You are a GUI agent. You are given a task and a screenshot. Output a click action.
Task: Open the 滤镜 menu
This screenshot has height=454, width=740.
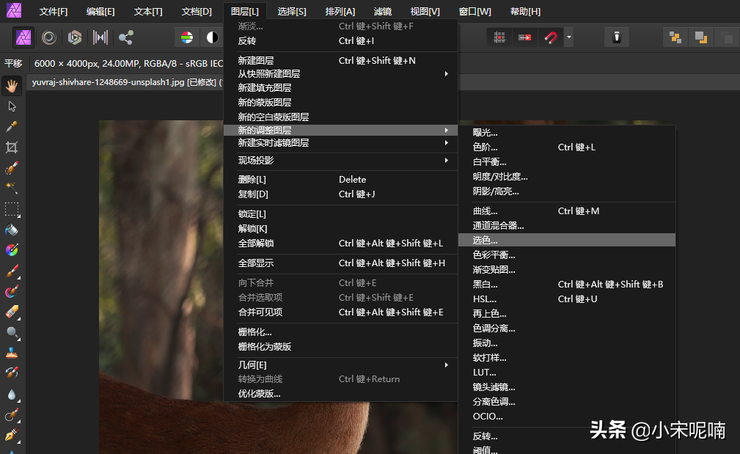click(383, 11)
